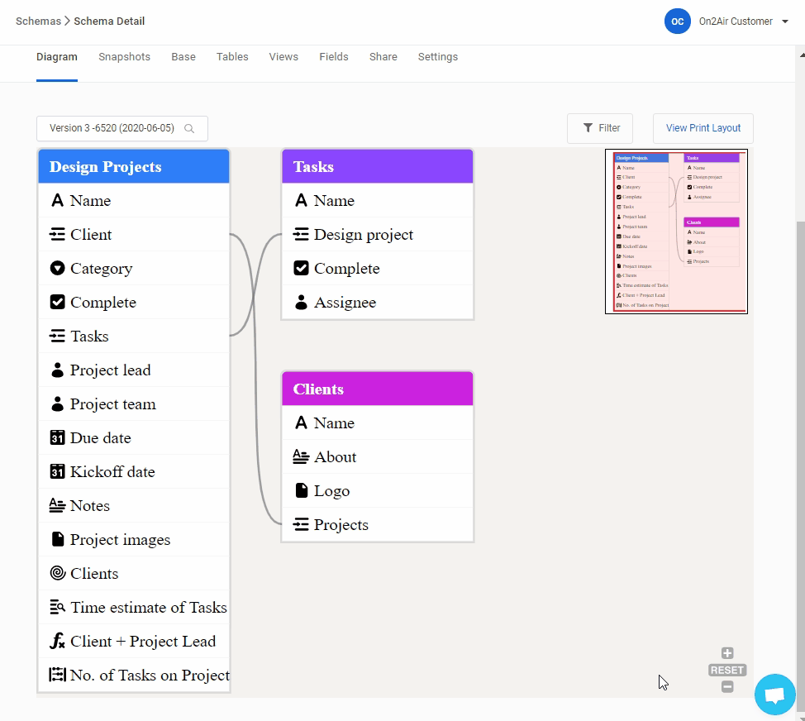Click the Filter button
This screenshot has width=805, height=721.
pyautogui.click(x=600, y=128)
